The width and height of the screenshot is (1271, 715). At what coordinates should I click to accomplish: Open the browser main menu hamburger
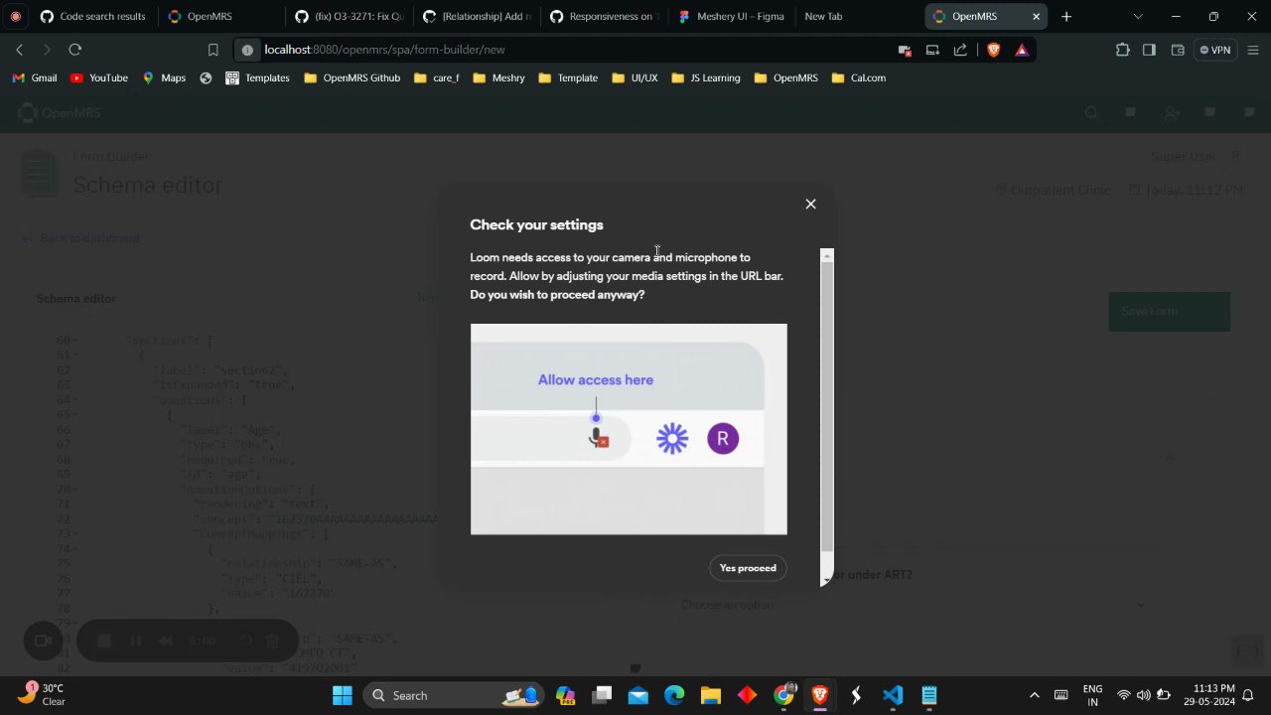1251,50
